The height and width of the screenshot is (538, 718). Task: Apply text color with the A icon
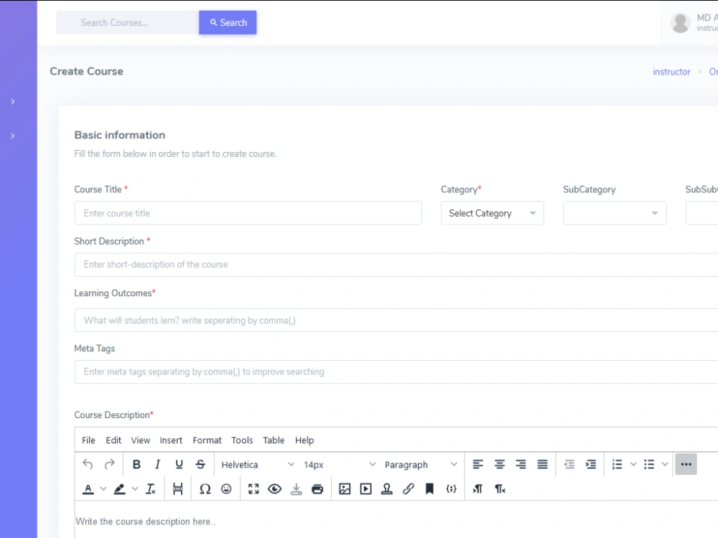[x=88, y=489]
